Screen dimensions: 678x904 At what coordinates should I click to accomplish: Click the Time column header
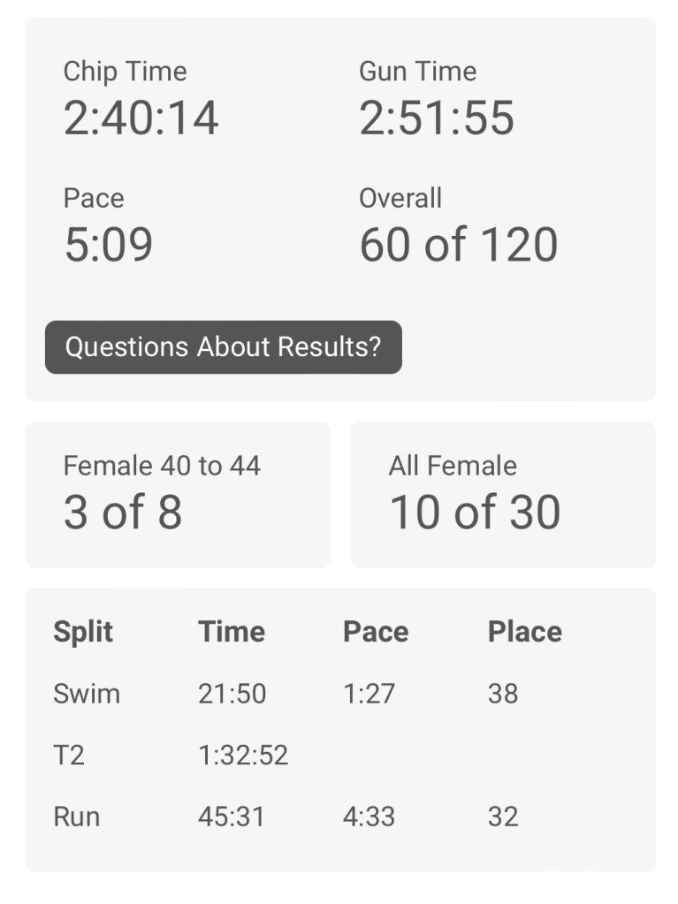point(231,631)
